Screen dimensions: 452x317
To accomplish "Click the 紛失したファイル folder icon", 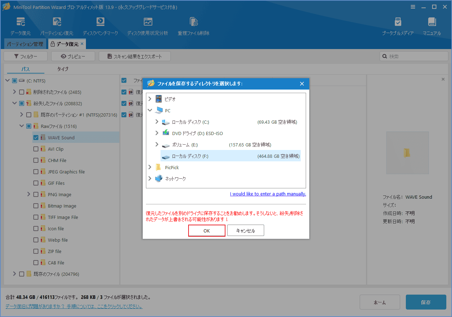I will pyautogui.click(x=28, y=103).
